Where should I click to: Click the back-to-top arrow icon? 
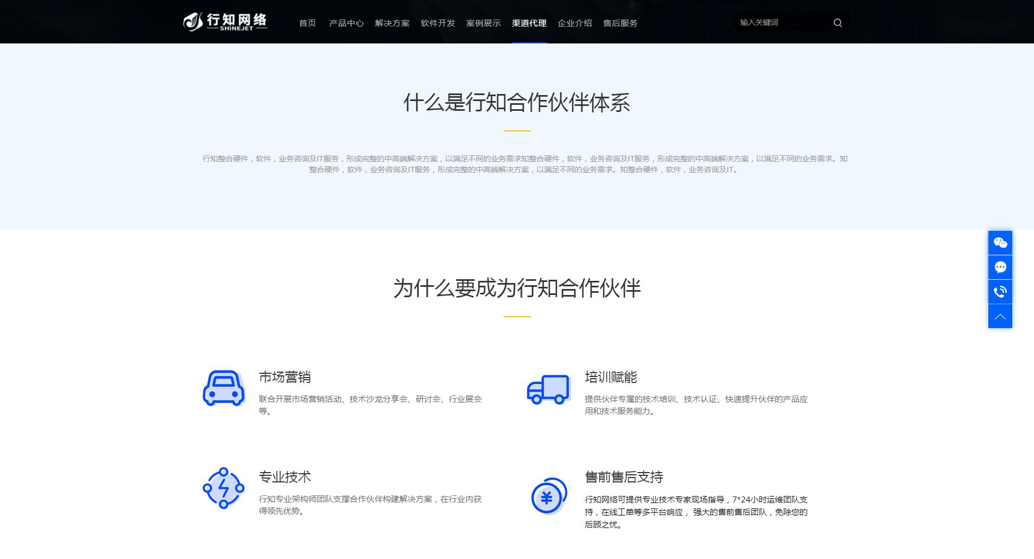click(1000, 316)
